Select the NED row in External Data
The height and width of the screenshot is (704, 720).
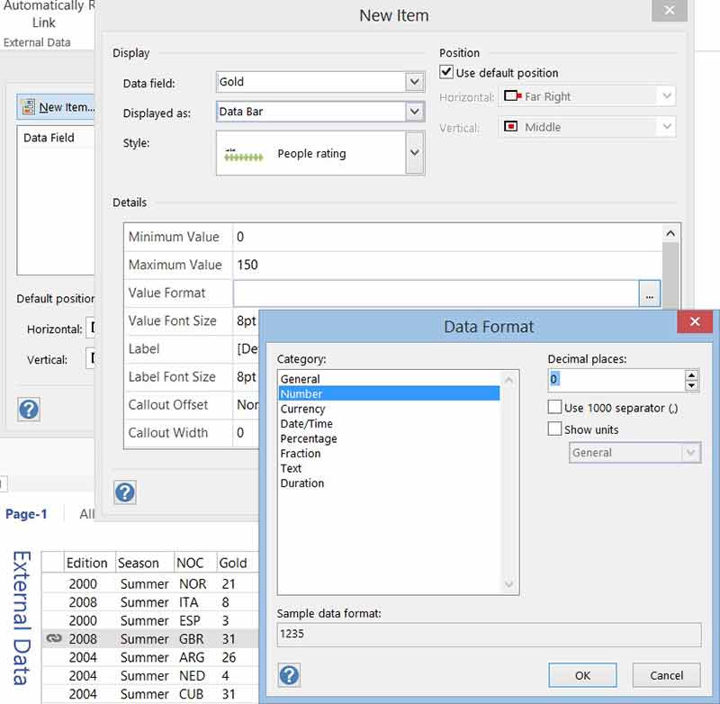pyautogui.click(x=150, y=675)
